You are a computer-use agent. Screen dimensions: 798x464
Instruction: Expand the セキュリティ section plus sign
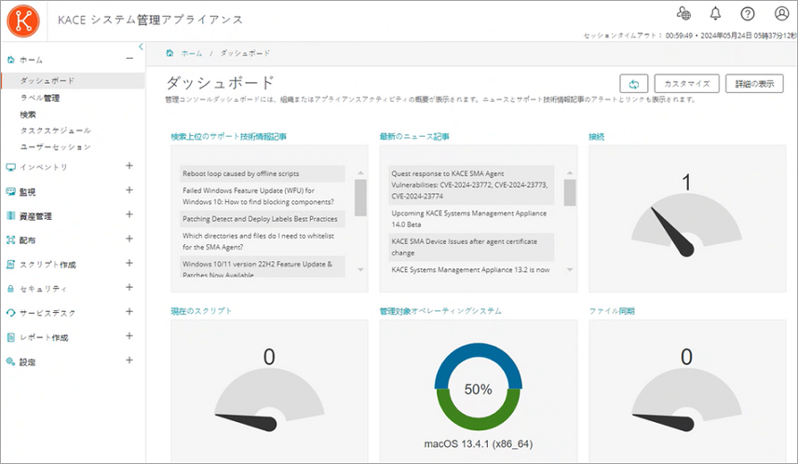coord(129,287)
